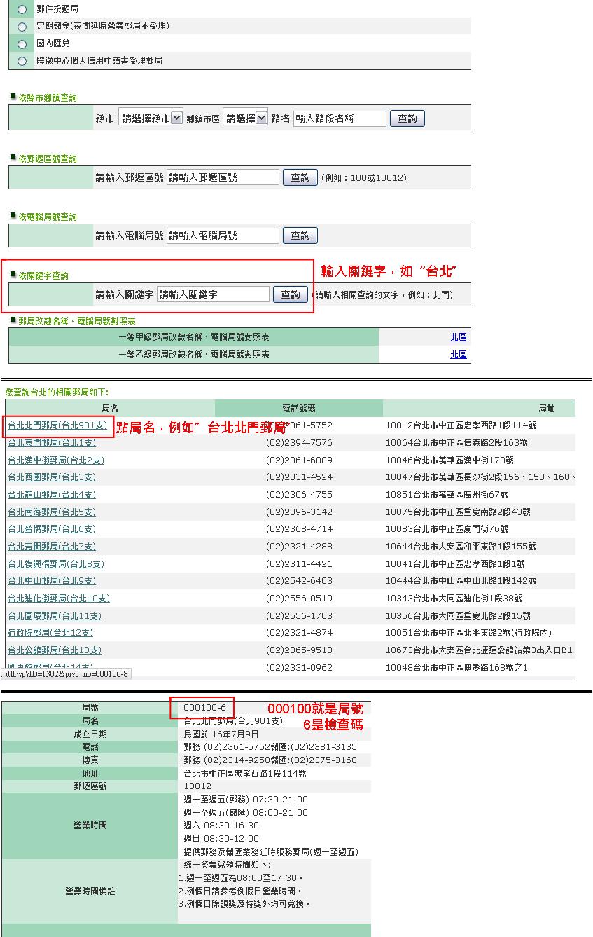
Task: Open 北區 link for 一等乙級郵局 table
Action: pyautogui.click(x=459, y=355)
